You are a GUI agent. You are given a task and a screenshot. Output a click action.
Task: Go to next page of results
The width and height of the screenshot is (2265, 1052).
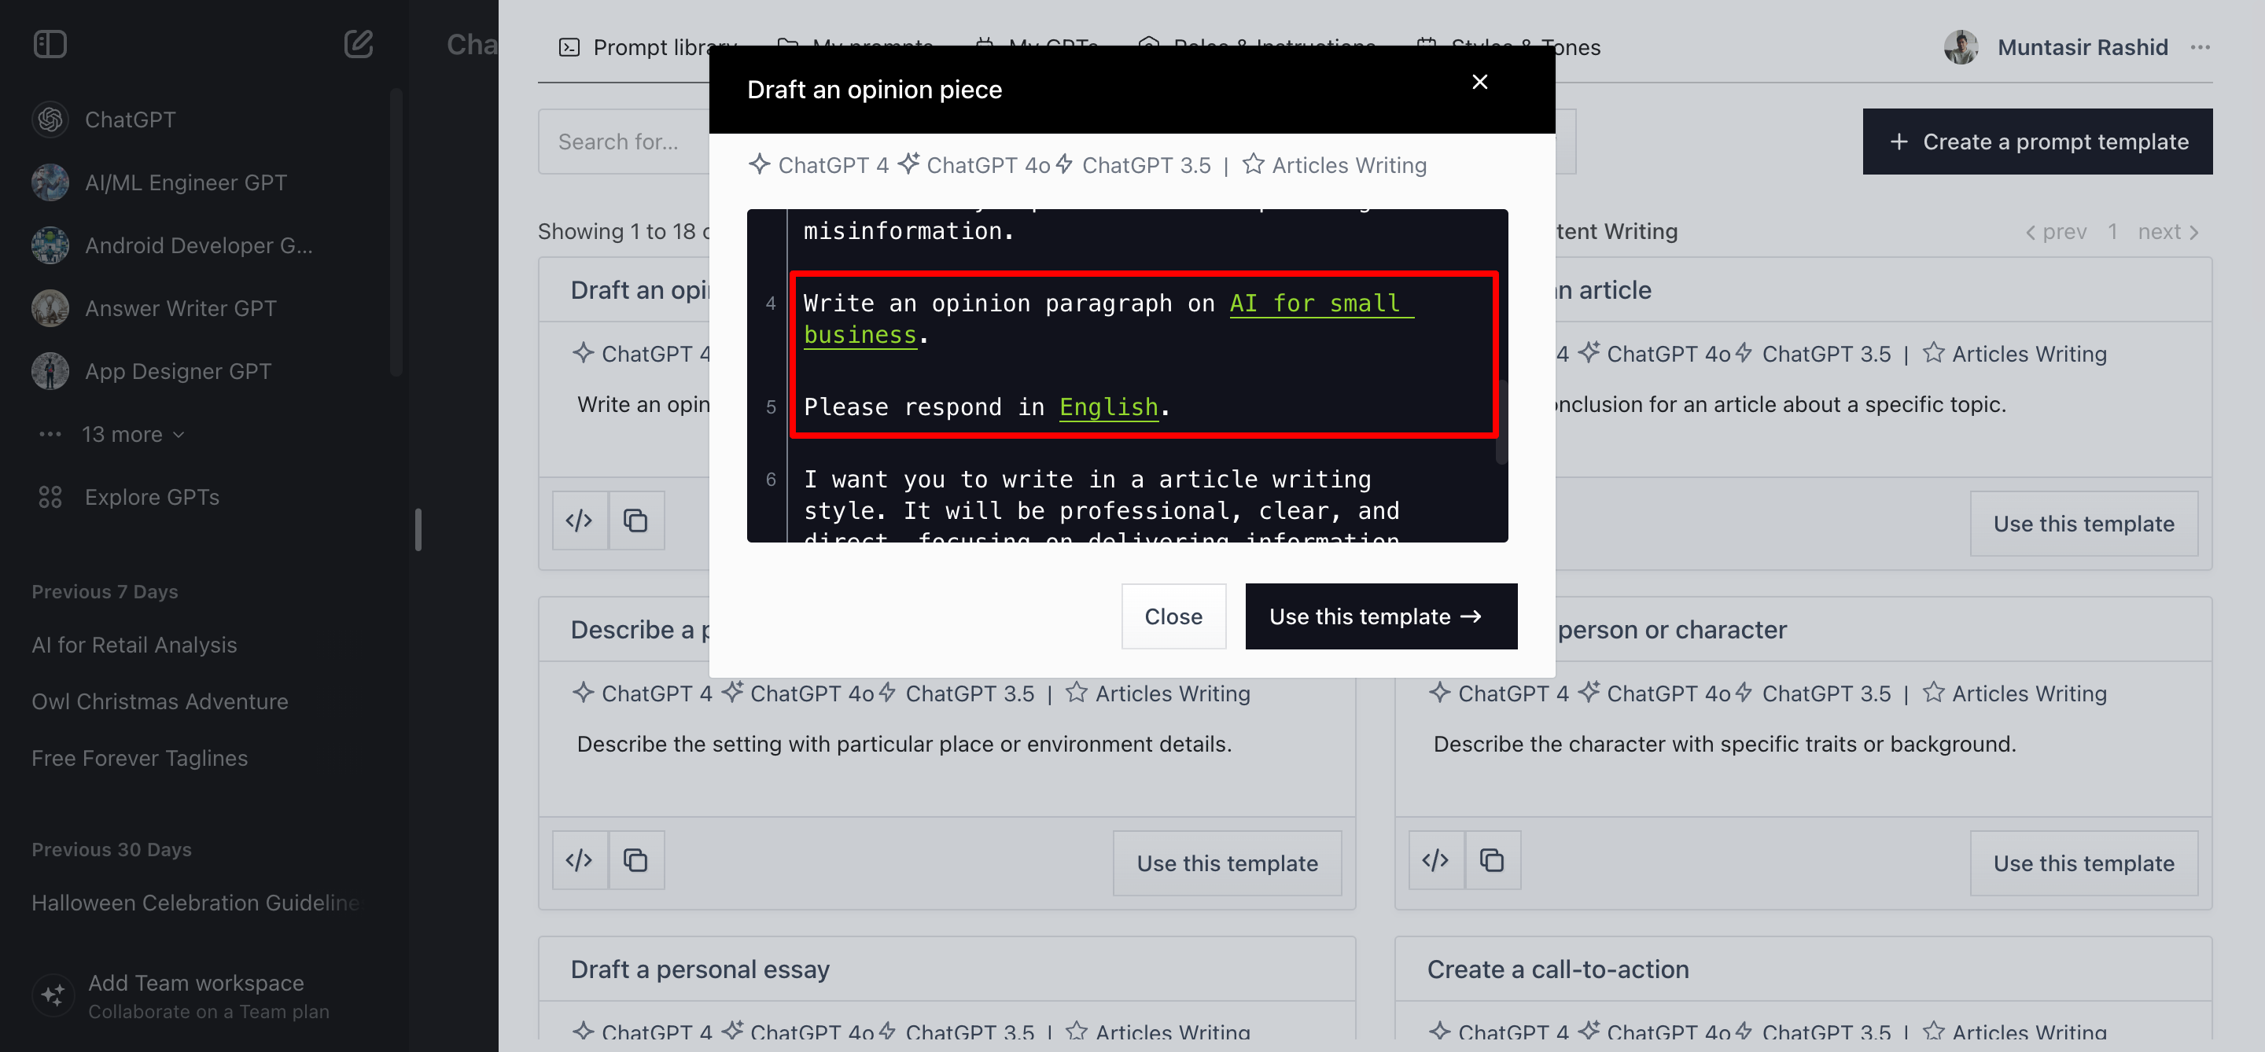[x=2167, y=232]
